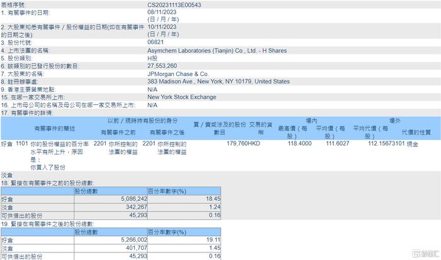This screenshot has width=441, height=260.
Task: Select the 場內 header
Action: tap(311, 121)
